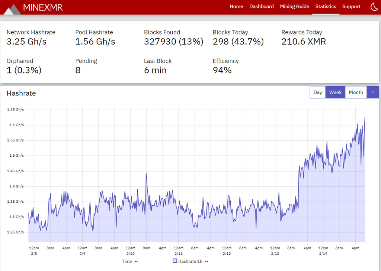Click the "2/9" date on the x-axis
The height and width of the screenshot is (271, 381).
point(82,254)
